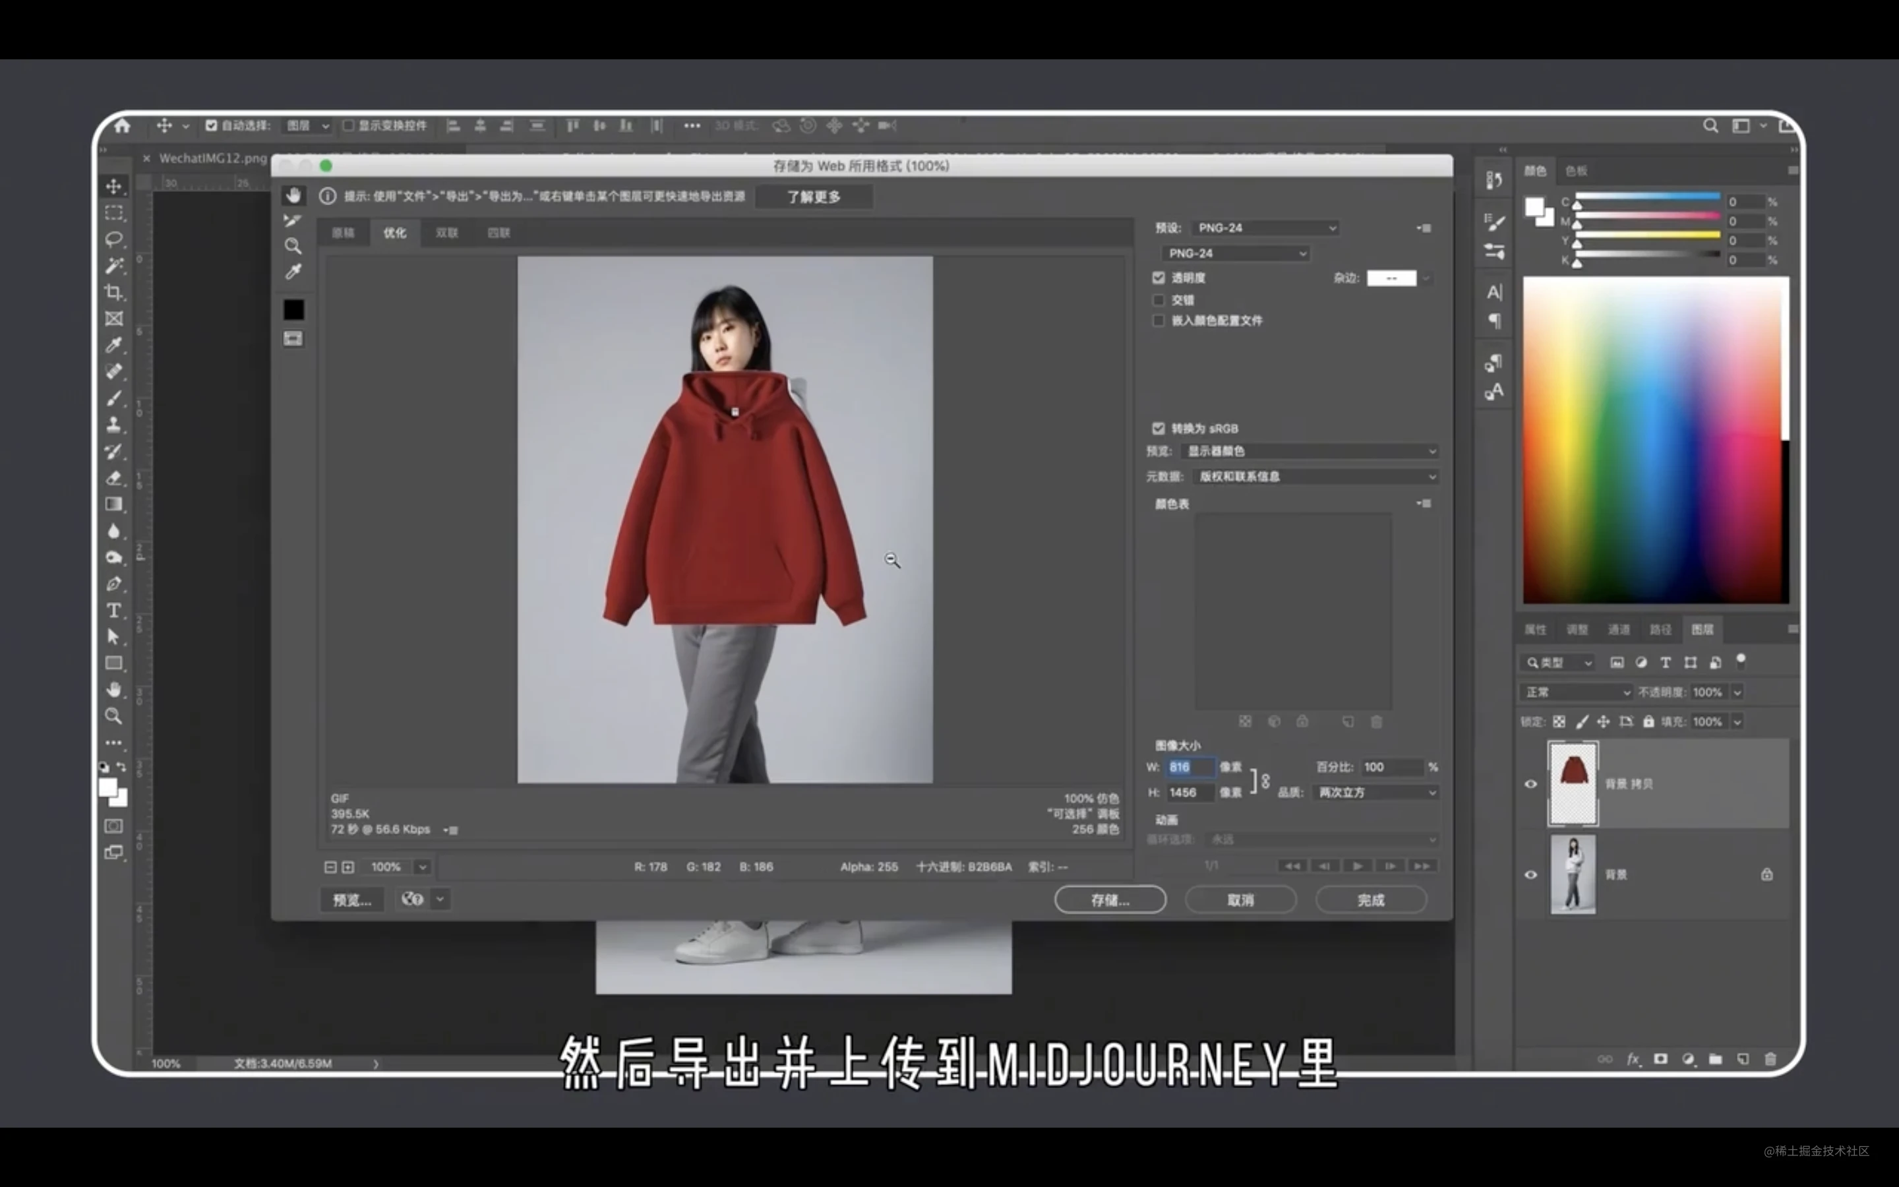The image size is (1899, 1187).
Task: Select the Brush tool
Action: pos(114,398)
